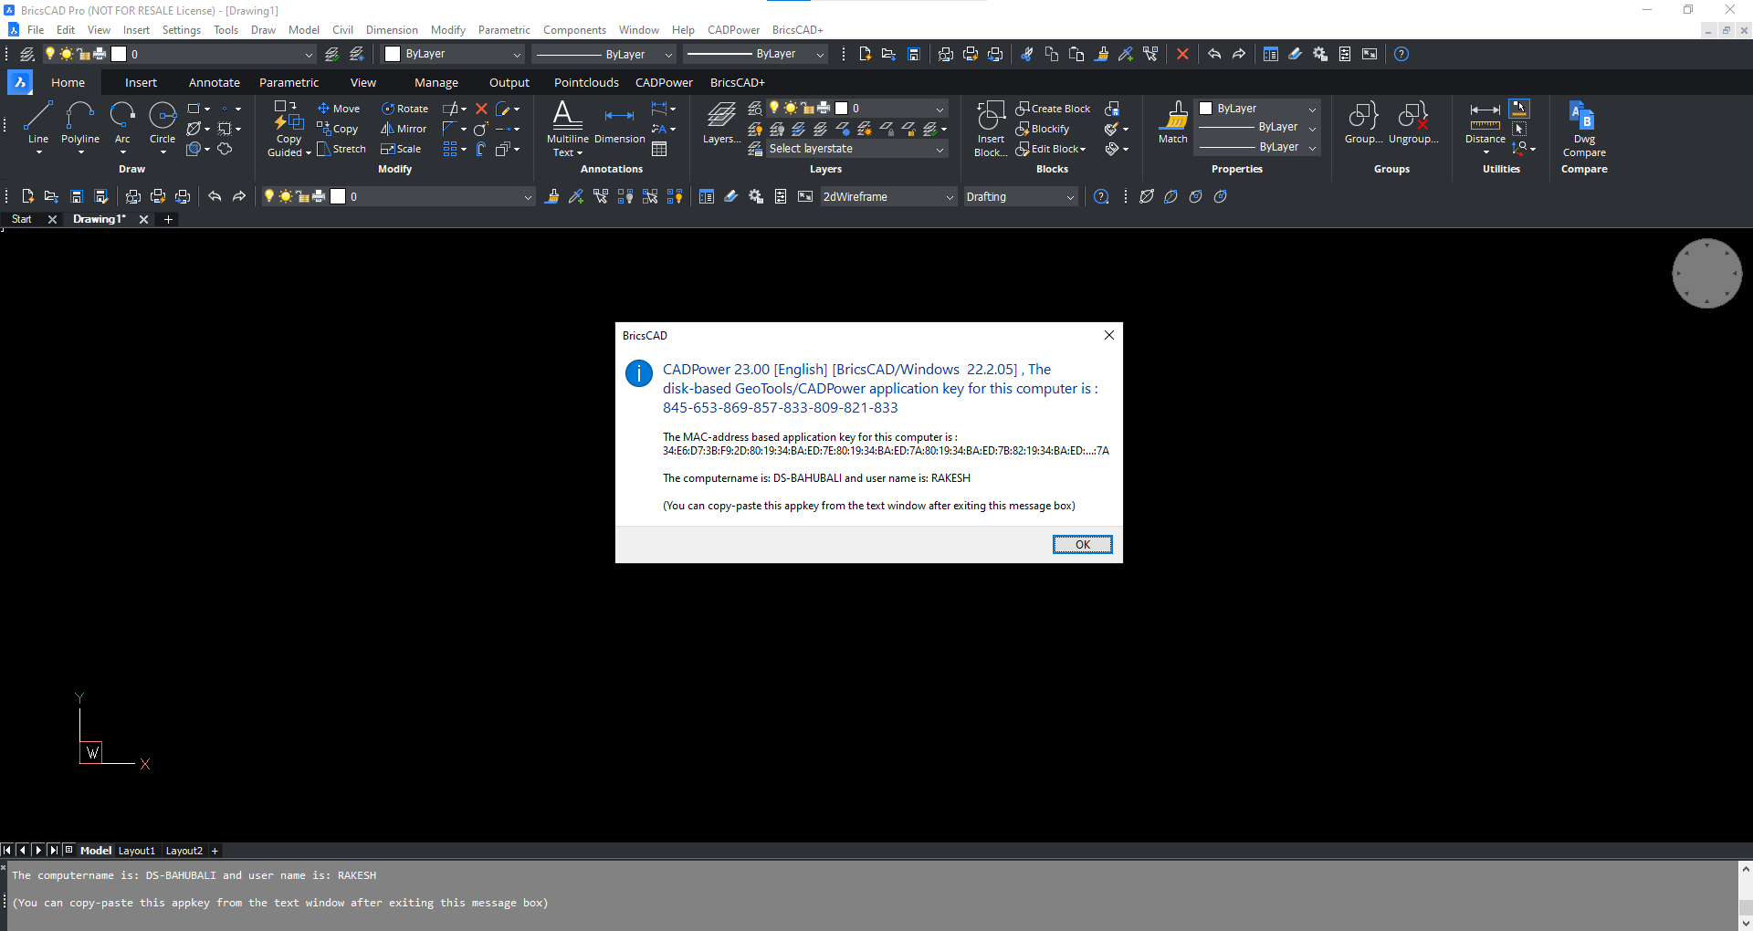Open the Layers panel button

pyautogui.click(x=721, y=122)
